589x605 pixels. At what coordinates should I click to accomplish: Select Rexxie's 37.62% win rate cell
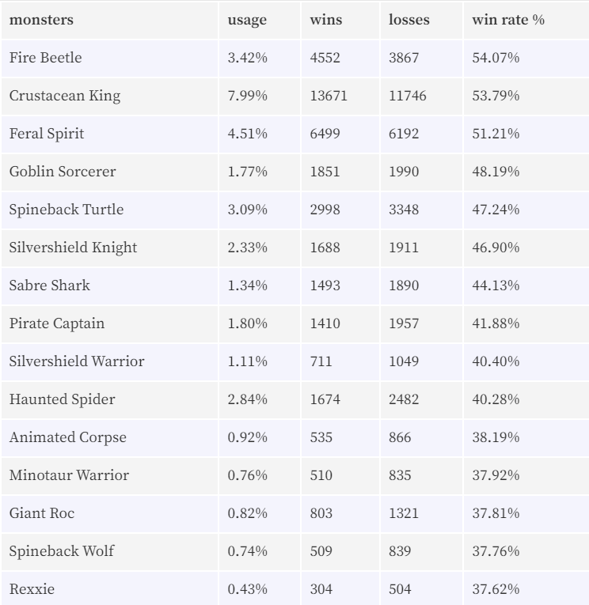coord(496,589)
